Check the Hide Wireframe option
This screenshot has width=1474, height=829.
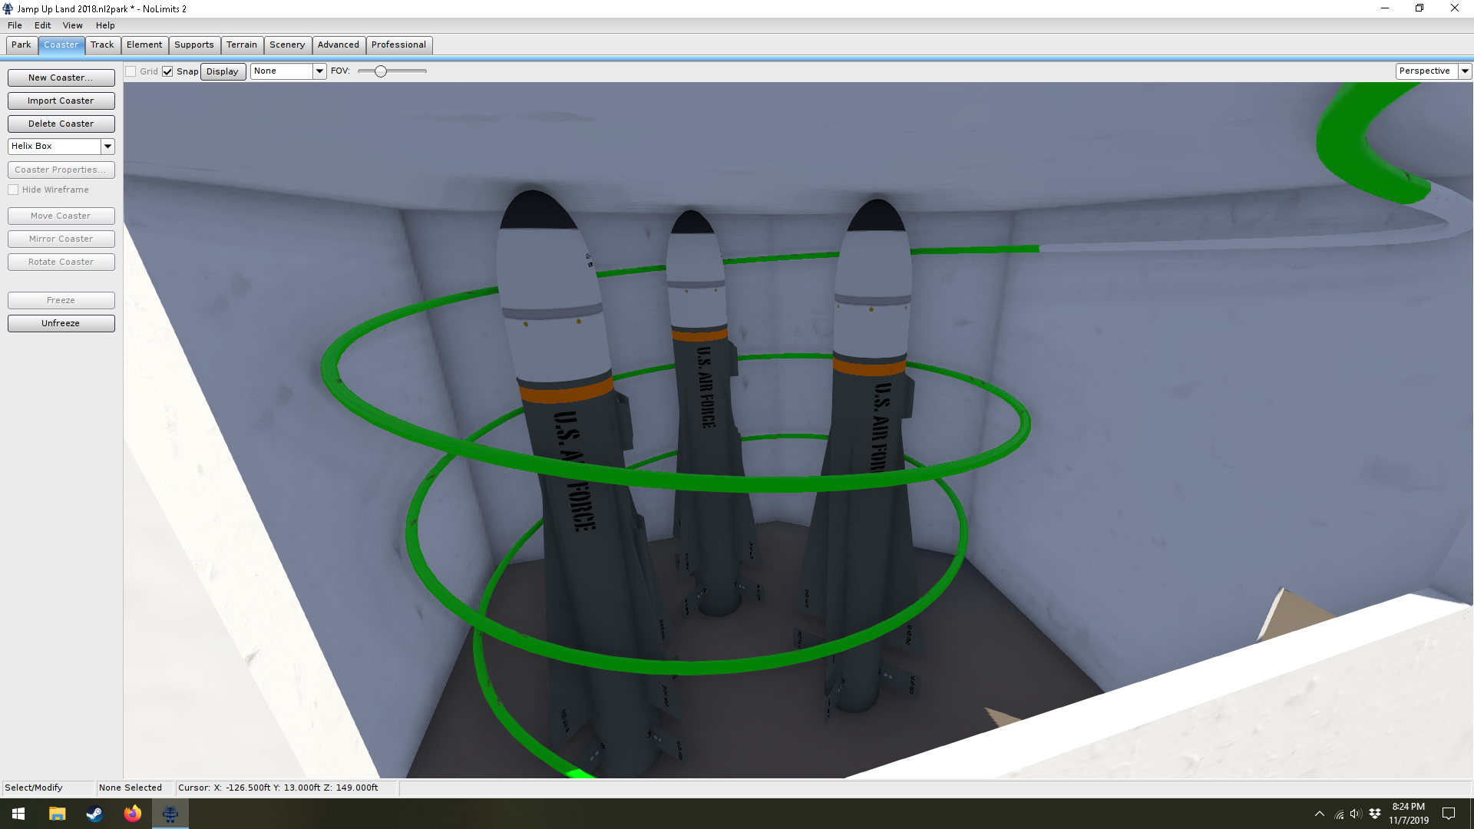14,190
